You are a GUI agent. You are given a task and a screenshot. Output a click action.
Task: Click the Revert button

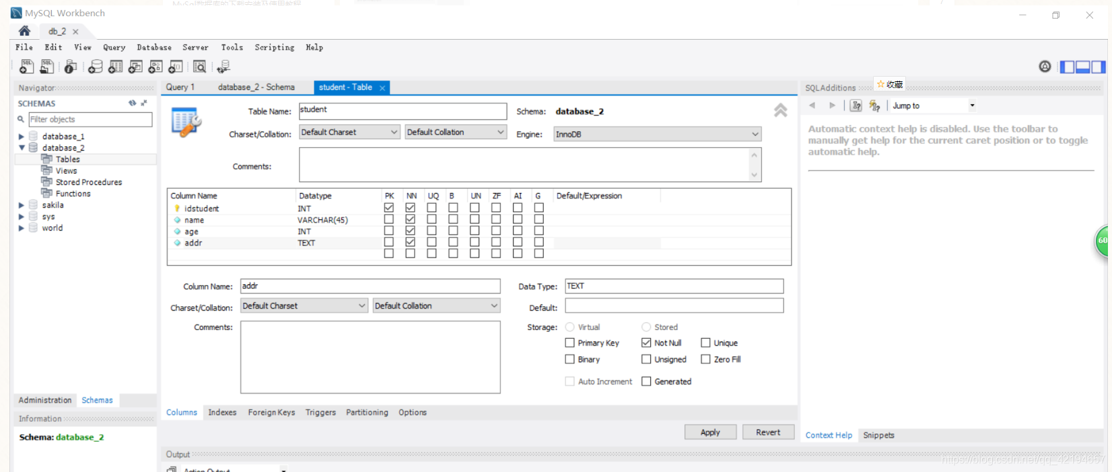768,432
